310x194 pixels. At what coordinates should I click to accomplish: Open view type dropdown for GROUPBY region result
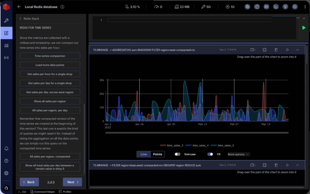[253, 165]
